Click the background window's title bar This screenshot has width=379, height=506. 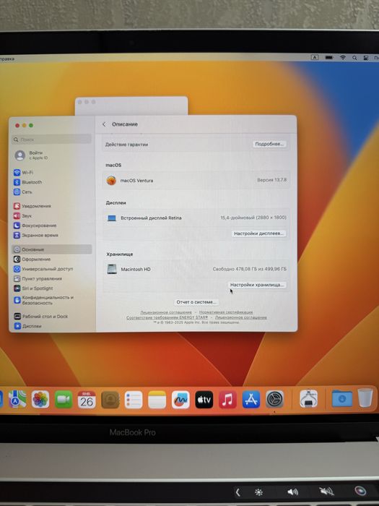(131, 104)
